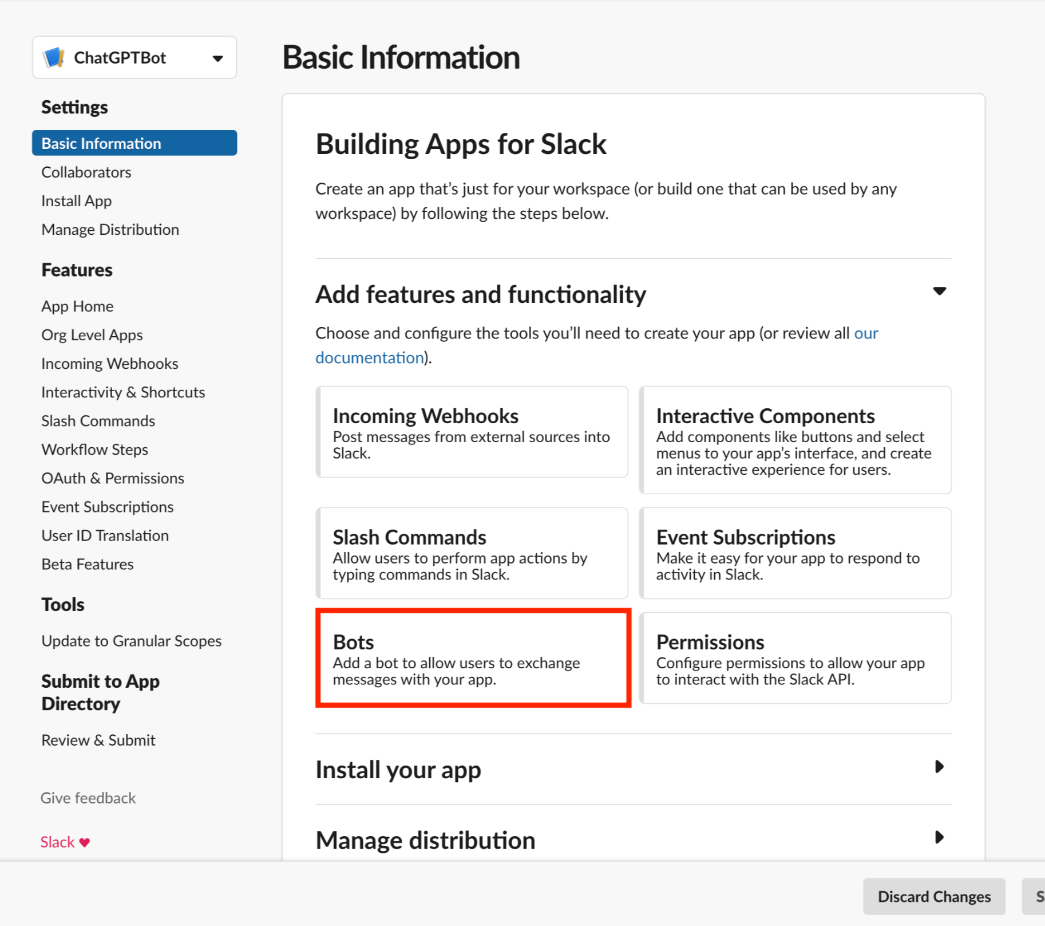Select the Bots feature card
The image size is (1045, 926).
(x=473, y=658)
